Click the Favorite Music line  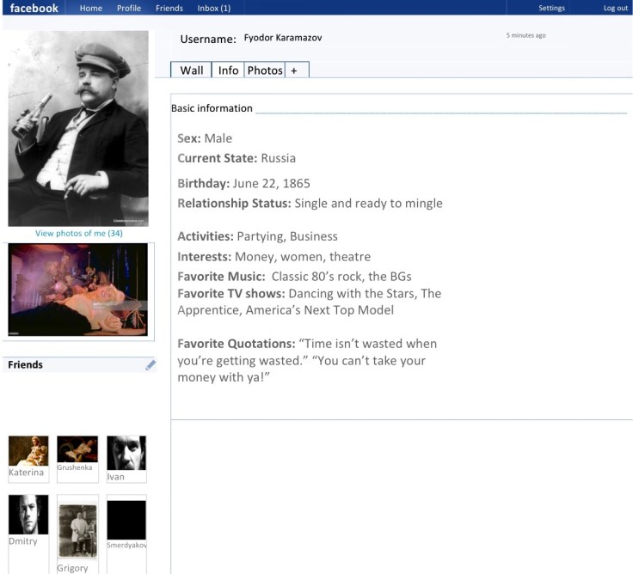(x=294, y=277)
